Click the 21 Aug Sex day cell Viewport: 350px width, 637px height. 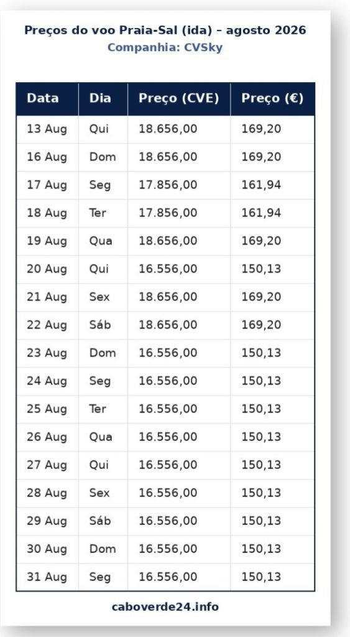[103, 297]
